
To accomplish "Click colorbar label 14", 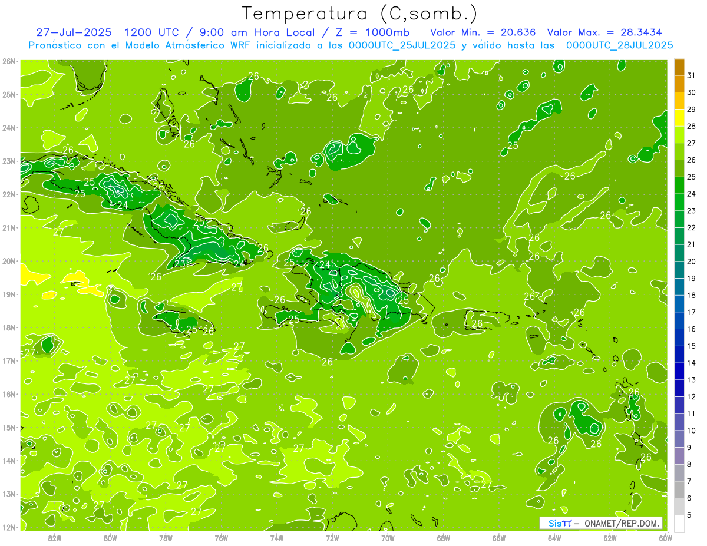I will pos(692,363).
